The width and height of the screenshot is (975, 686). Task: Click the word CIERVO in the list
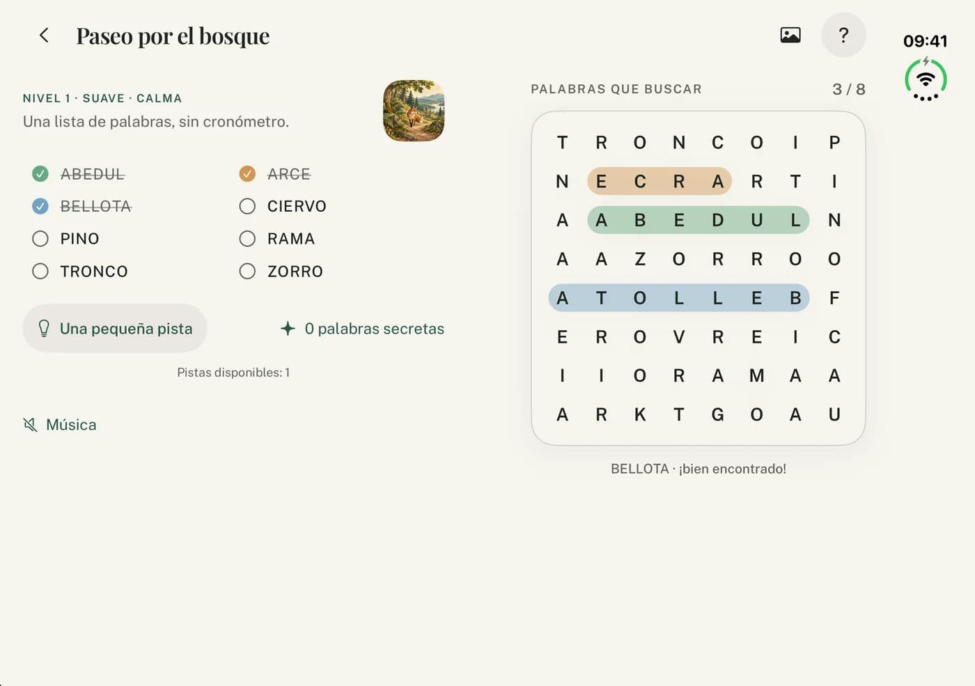297,206
